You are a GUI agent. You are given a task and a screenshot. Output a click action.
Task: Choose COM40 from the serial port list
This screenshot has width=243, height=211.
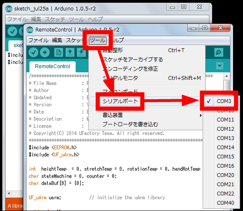[225, 203]
